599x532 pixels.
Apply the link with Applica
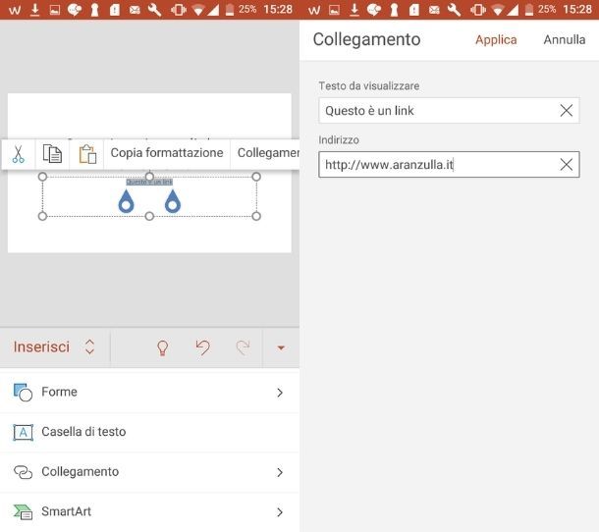[x=496, y=39]
